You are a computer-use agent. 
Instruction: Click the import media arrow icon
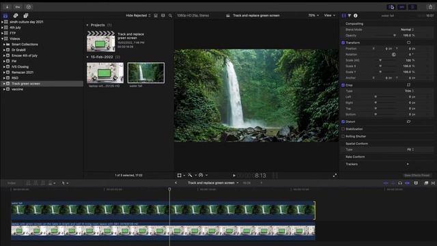pyautogui.click(x=8, y=7)
